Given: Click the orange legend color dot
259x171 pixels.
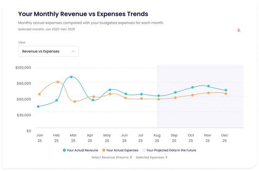Looking at the screenshot, I should coord(104,150).
